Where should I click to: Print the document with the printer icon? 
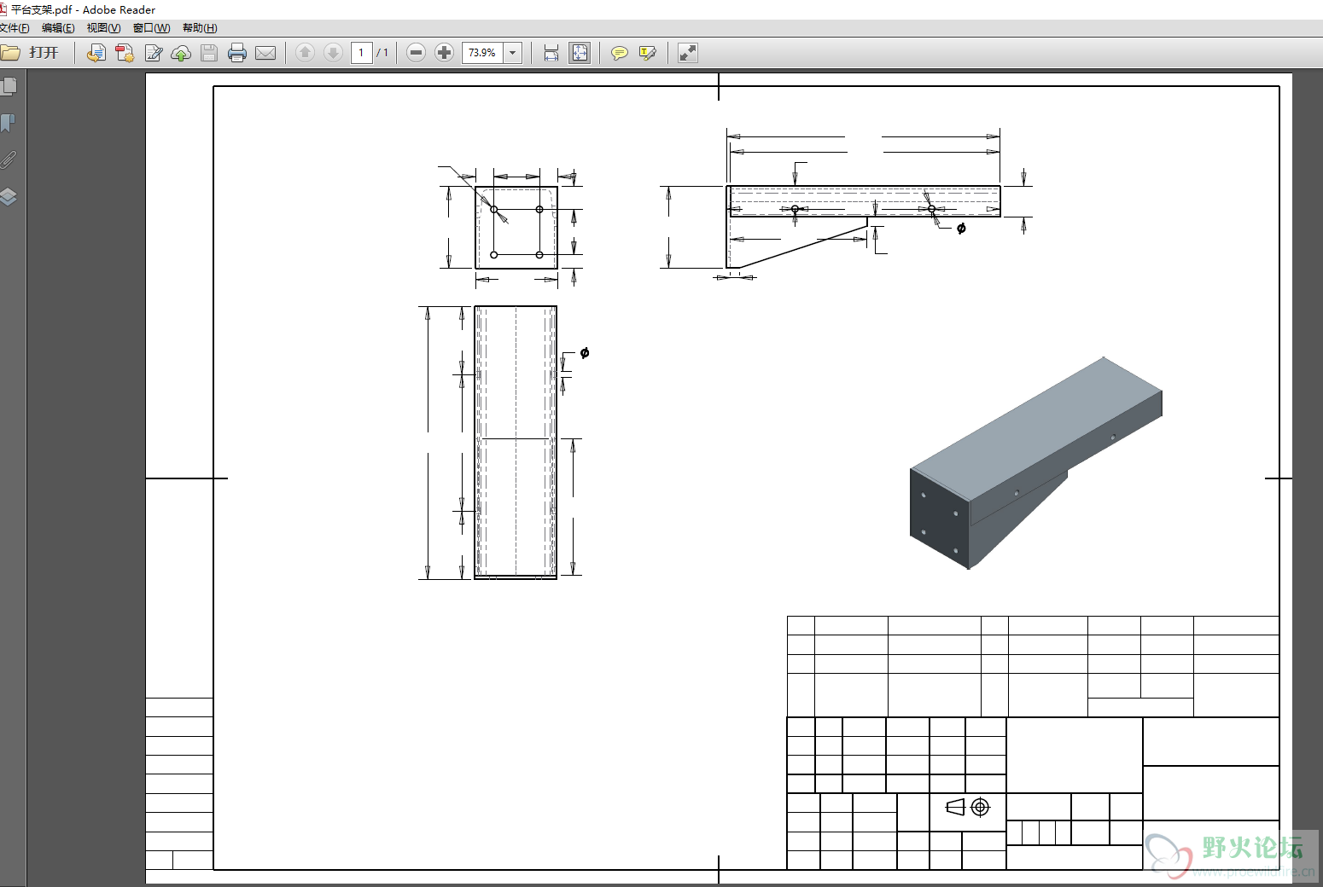click(x=237, y=53)
